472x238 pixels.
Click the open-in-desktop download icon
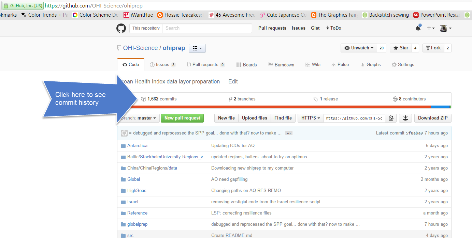[405, 118]
